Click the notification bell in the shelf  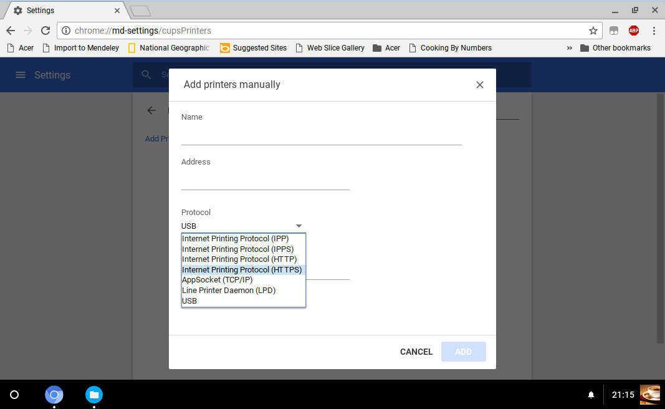coord(591,395)
